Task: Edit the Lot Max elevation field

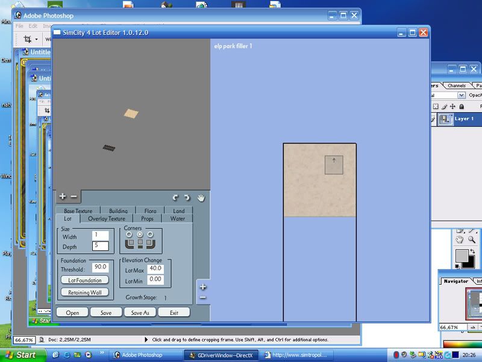Action: 155,268
